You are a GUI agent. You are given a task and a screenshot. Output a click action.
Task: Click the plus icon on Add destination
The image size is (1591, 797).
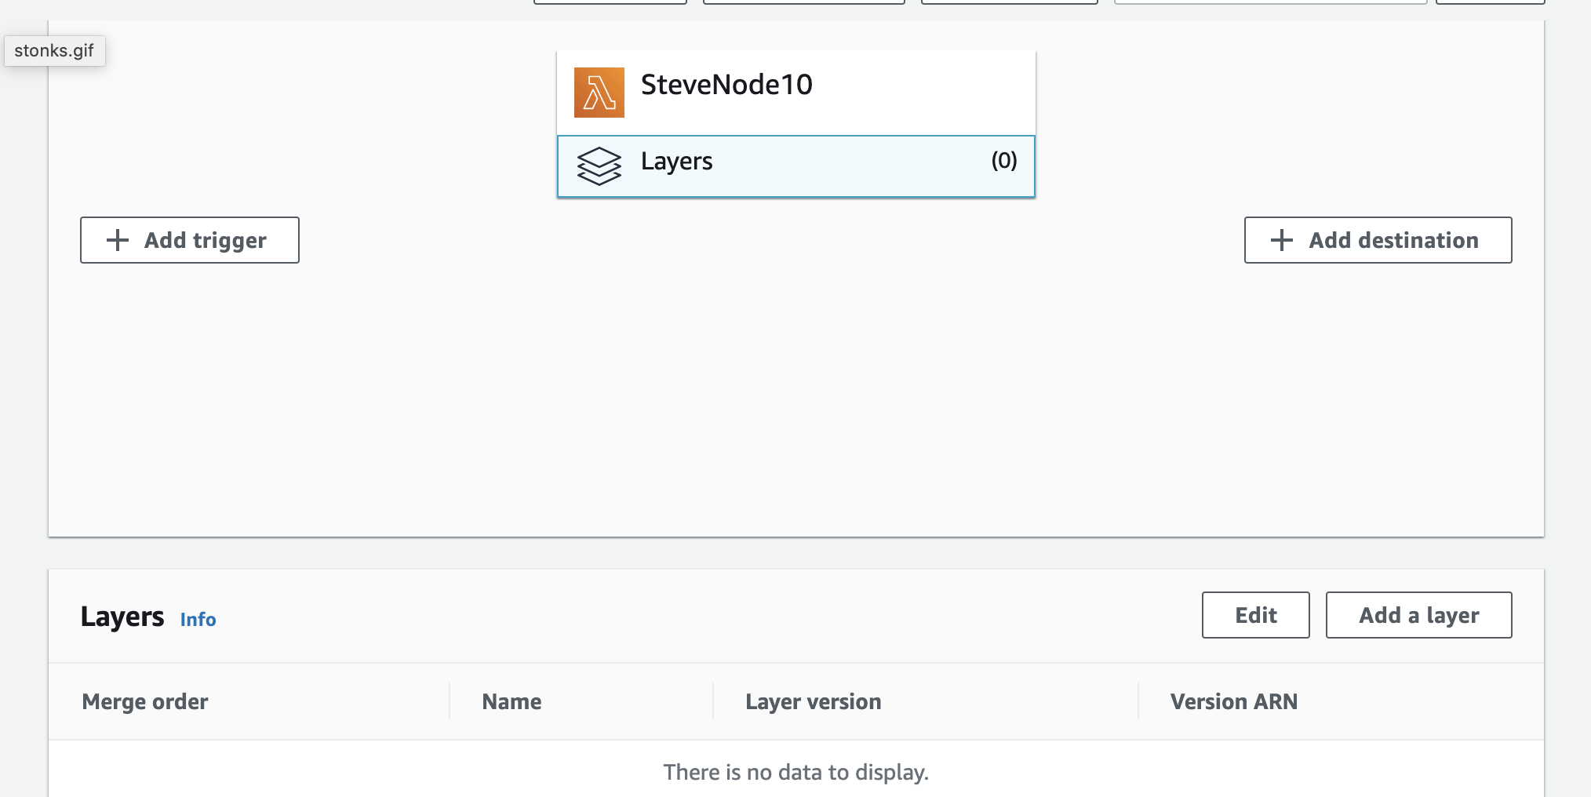click(1281, 240)
